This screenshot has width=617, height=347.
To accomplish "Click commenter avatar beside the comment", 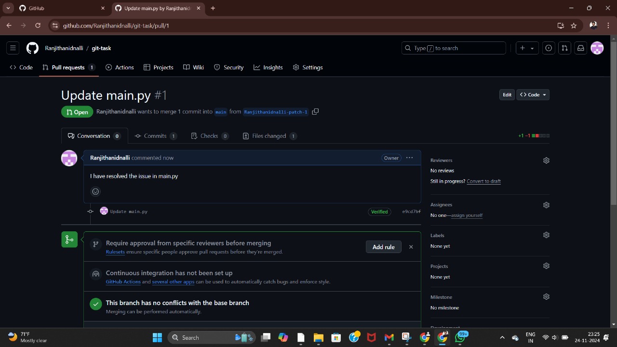I will tap(69, 158).
